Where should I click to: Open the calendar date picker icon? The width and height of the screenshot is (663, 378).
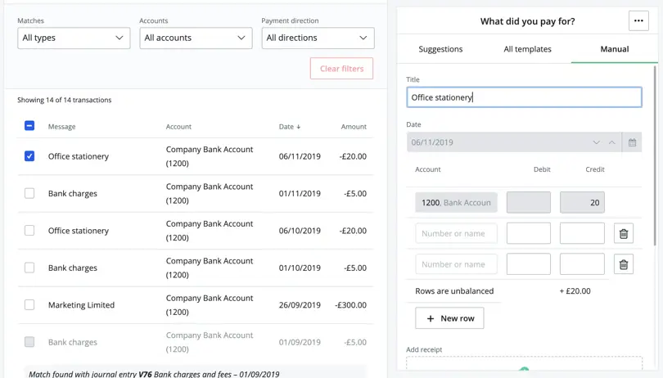(632, 142)
